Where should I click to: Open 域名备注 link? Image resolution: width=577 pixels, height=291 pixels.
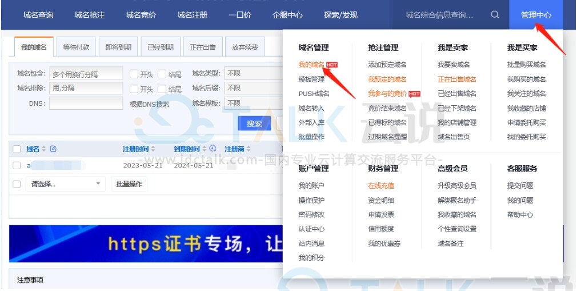(450, 244)
